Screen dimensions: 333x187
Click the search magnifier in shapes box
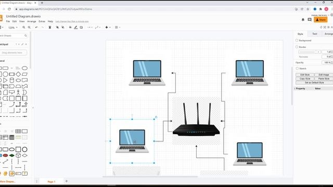point(25,36)
